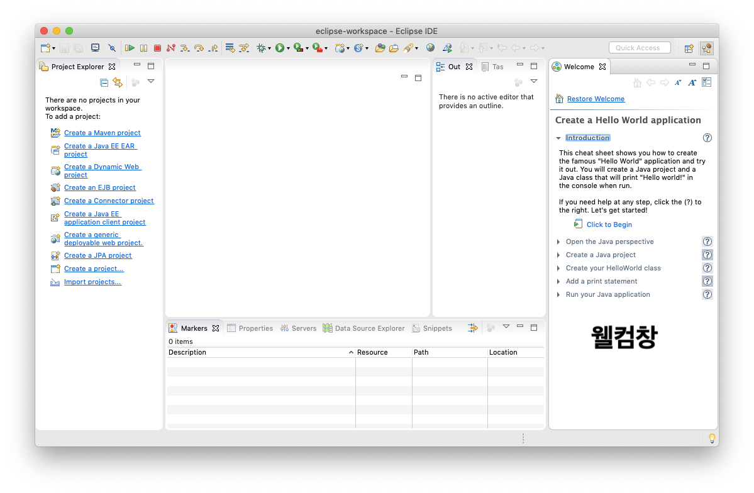Screen dimensions: 754x493
Task: Click Import projects link
Action: pos(93,282)
